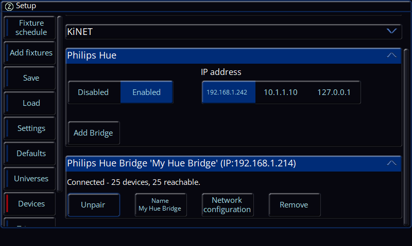Click the Philips Hue Bridge header title
This screenshot has width=412, height=246.
tap(182, 163)
